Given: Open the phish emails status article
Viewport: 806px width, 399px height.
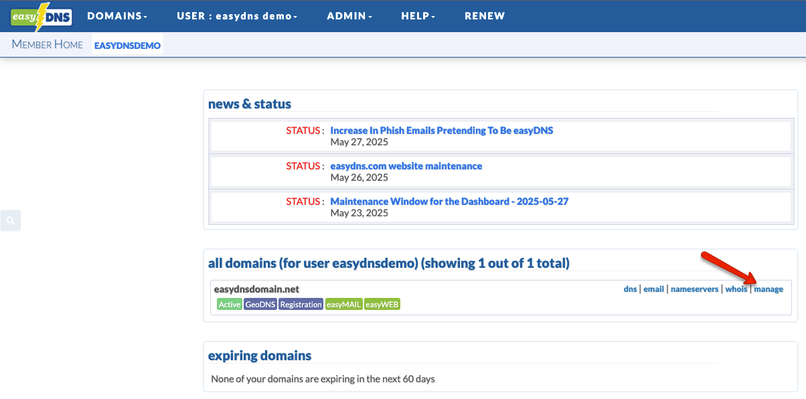Looking at the screenshot, I should (442, 131).
